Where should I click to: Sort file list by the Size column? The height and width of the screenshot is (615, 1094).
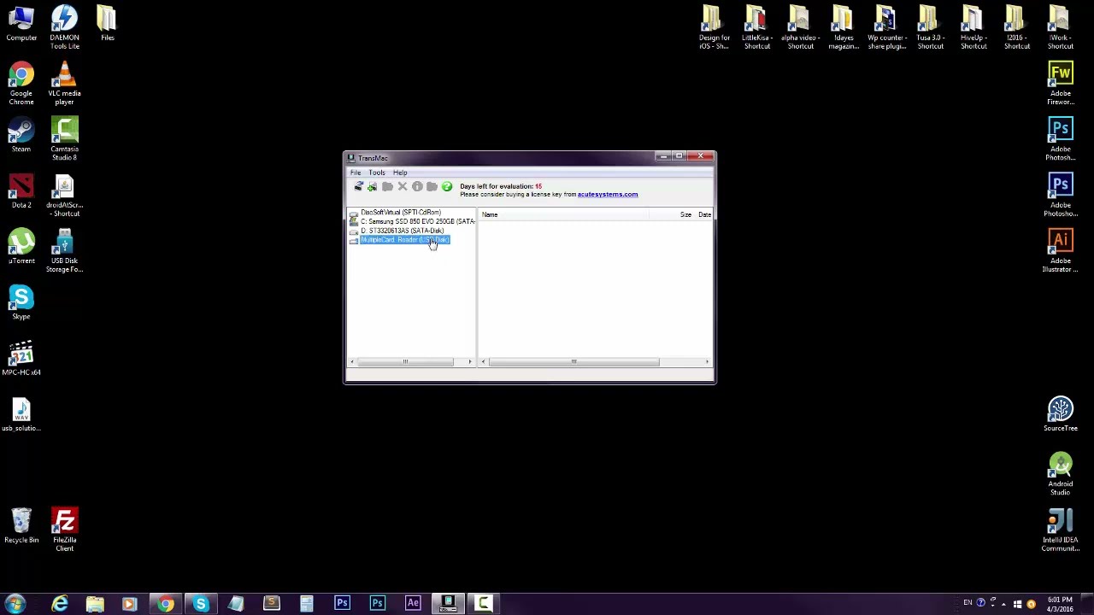pos(685,214)
